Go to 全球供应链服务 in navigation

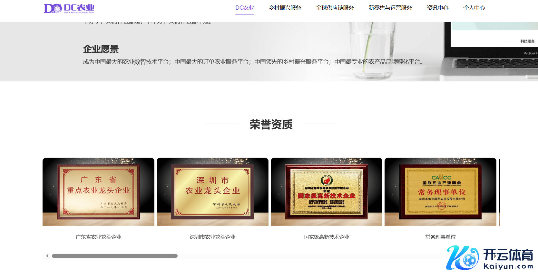(335, 8)
